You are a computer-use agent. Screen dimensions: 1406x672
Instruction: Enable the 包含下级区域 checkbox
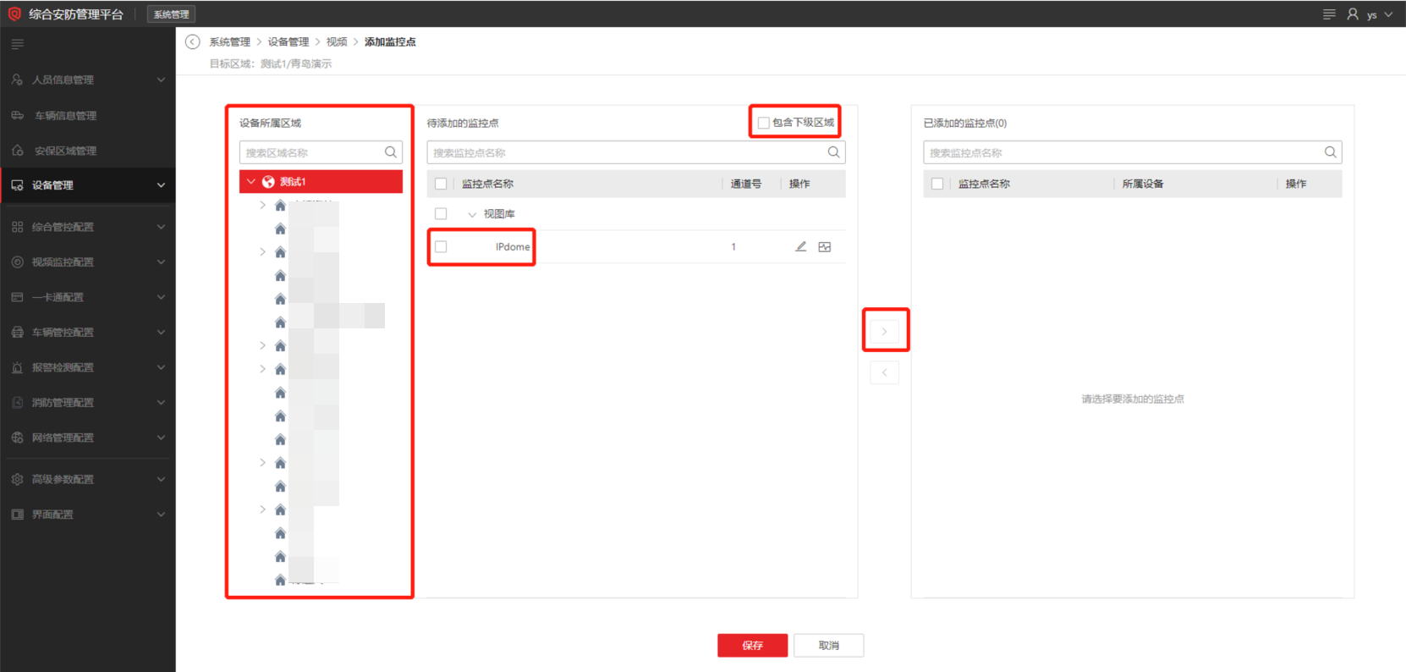(x=763, y=123)
